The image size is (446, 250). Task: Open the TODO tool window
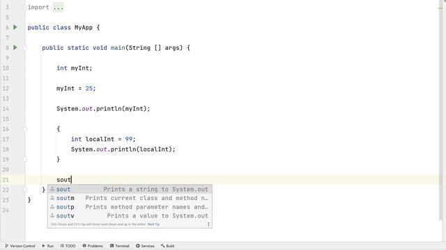coord(68,246)
